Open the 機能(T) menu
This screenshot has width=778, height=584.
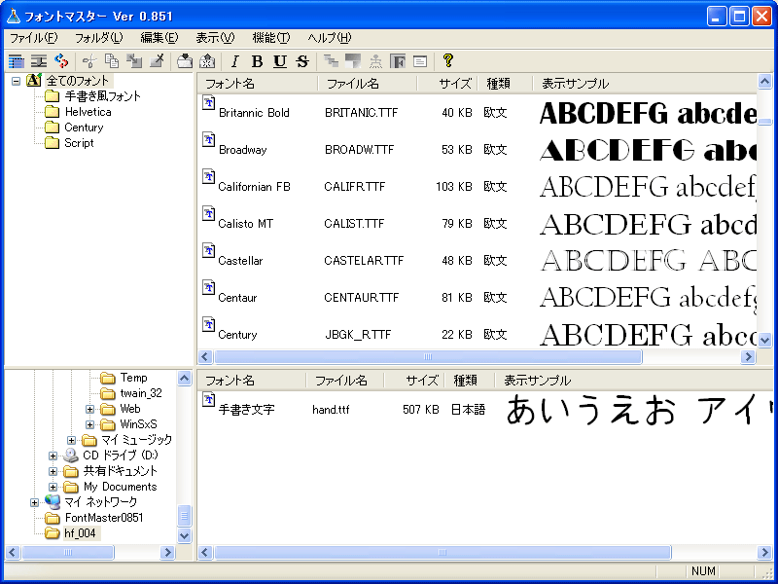tap(270, 38)
